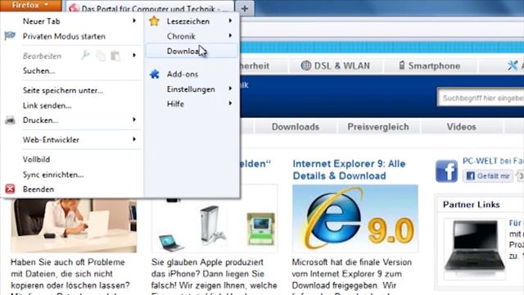
Task: Expand the Hilfe submenu arrow
Action: [x=230, y=103]
